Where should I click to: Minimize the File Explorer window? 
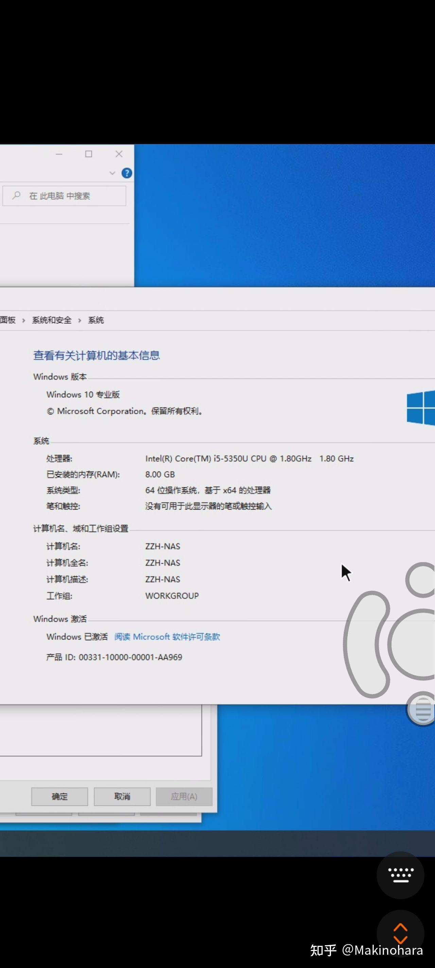(59, 154)
